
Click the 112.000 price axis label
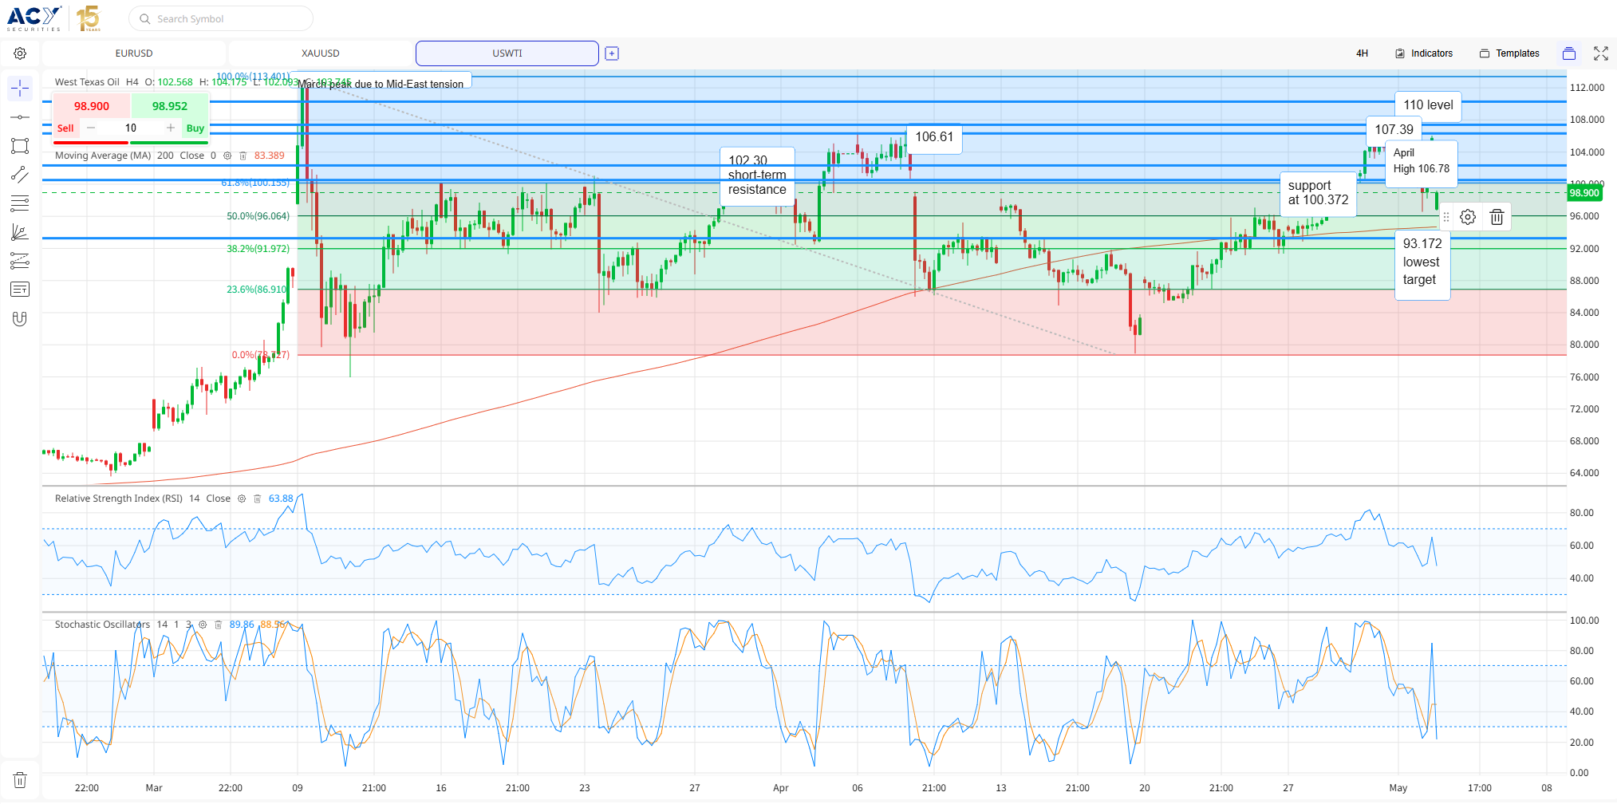coord(1587,88)
